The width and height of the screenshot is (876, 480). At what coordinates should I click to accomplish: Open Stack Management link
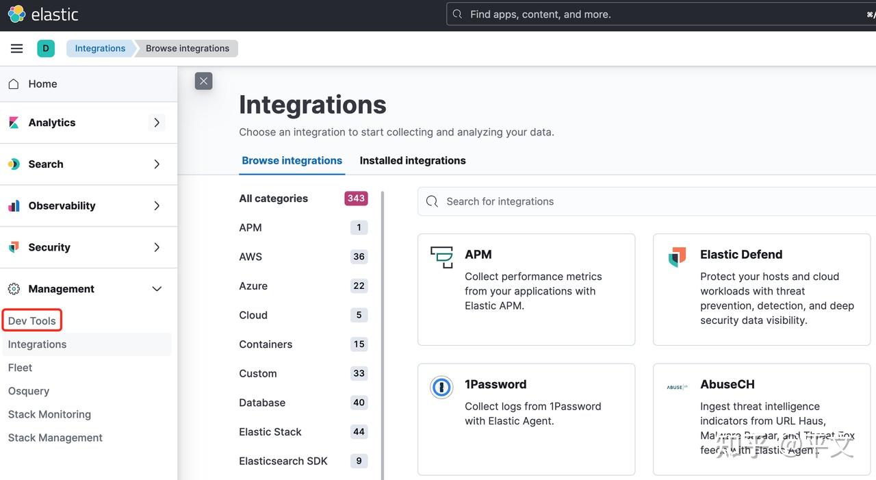(x=55, y=438)
